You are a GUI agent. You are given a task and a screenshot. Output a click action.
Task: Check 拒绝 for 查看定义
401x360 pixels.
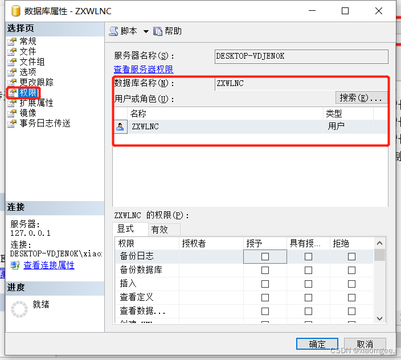[351, 297]
